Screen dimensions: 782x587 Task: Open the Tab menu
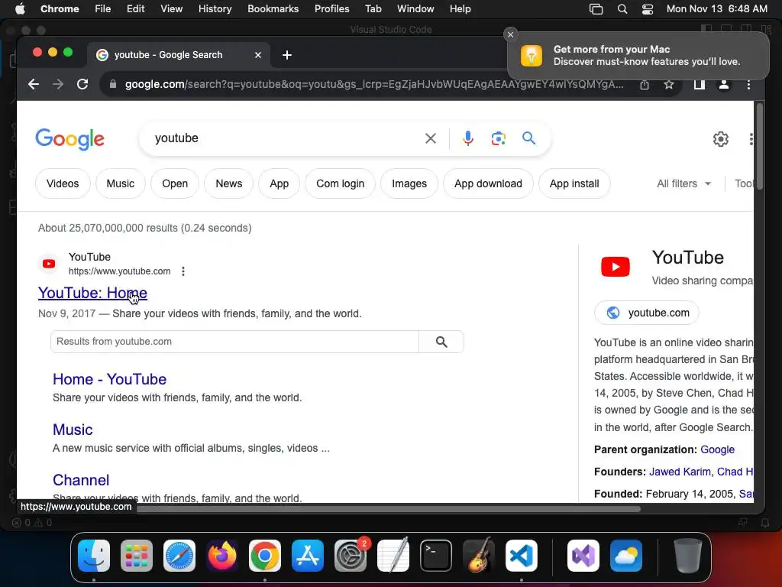pos(373,9)
